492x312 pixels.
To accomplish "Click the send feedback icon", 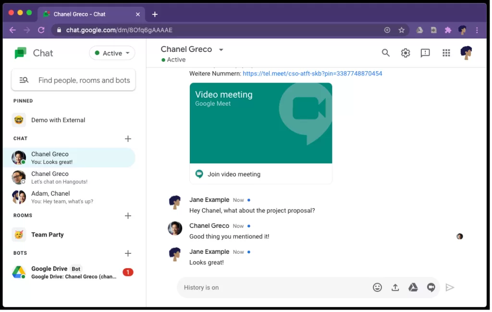I will 425,53.
